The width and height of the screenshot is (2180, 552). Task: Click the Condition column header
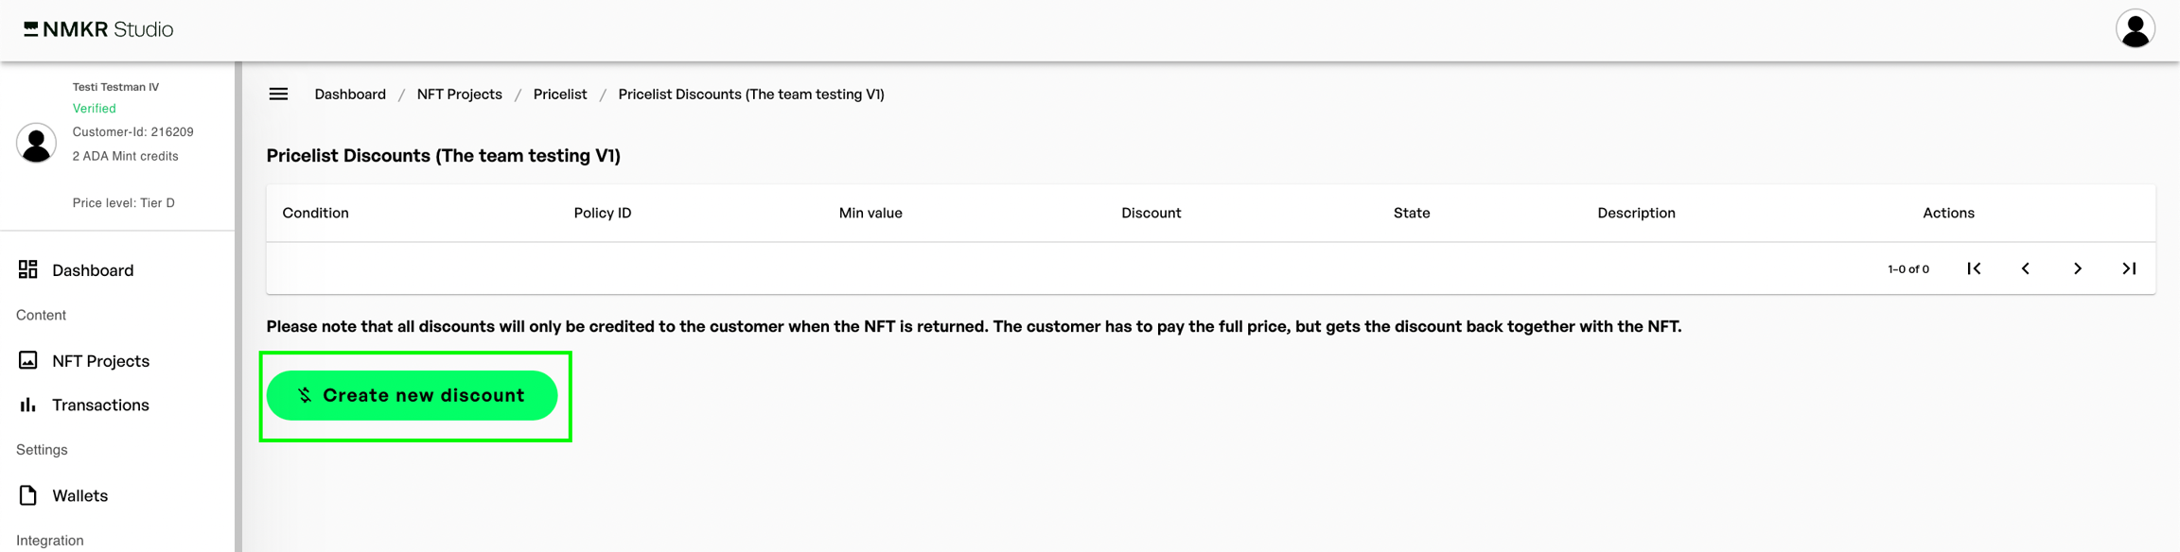coord(315,213)
